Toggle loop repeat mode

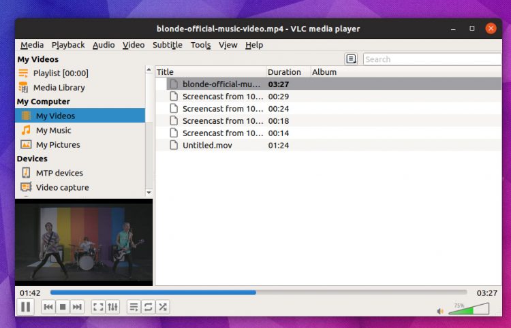149,307
